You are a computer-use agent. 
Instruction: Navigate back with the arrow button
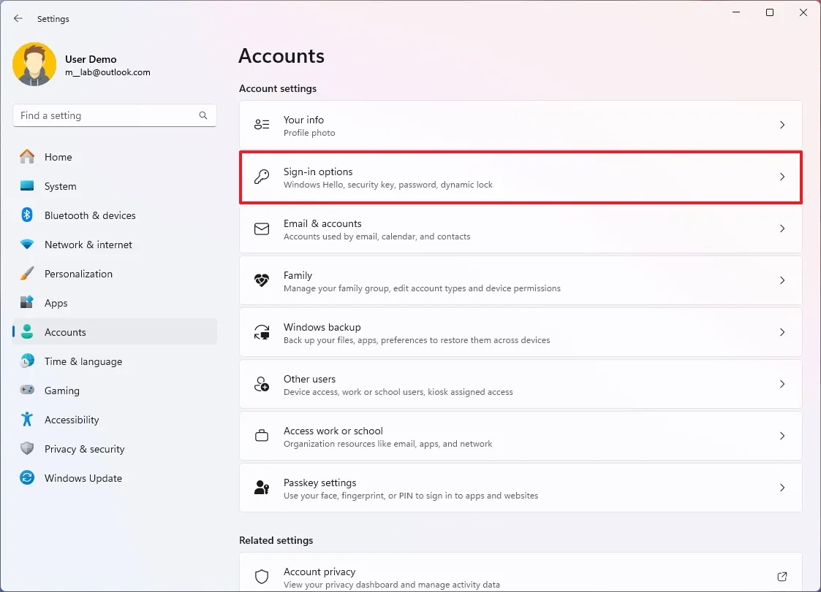[18, 18]
